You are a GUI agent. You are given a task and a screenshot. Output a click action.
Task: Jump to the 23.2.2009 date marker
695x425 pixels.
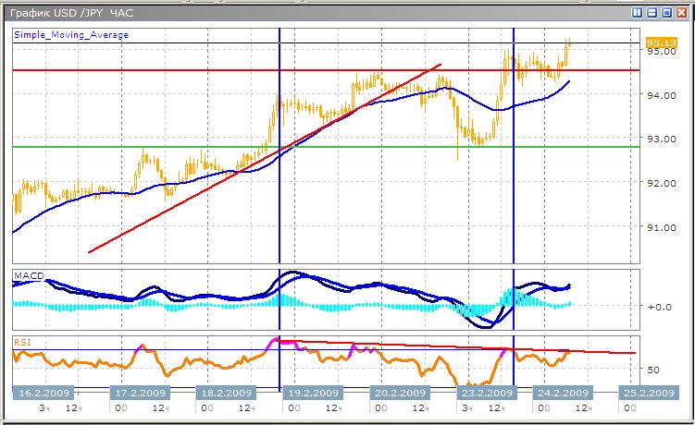click(x=487, y=392)
